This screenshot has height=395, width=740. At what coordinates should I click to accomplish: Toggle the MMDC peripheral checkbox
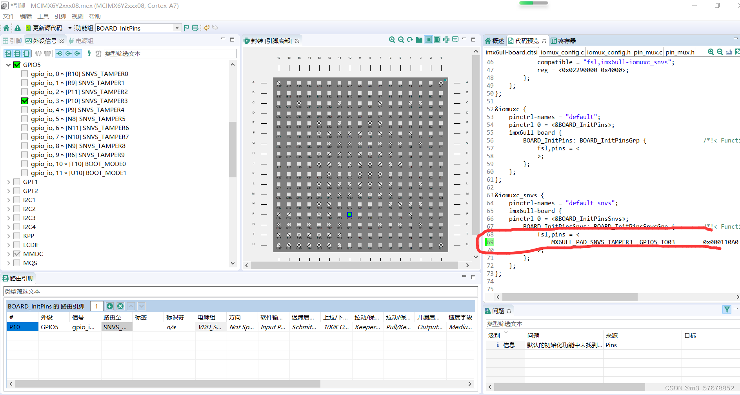tap(17, 254)
